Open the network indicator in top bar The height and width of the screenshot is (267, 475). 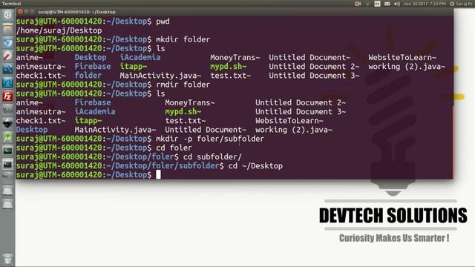point(368,4)
